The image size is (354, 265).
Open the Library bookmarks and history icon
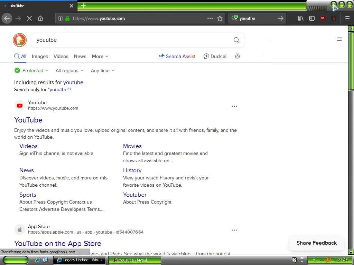pos(301,19)
